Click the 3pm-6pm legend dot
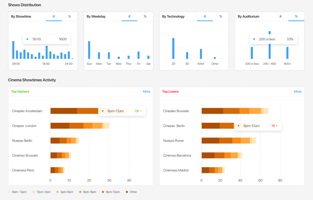This screenshot has height=200, width=313. coord(57,192)
